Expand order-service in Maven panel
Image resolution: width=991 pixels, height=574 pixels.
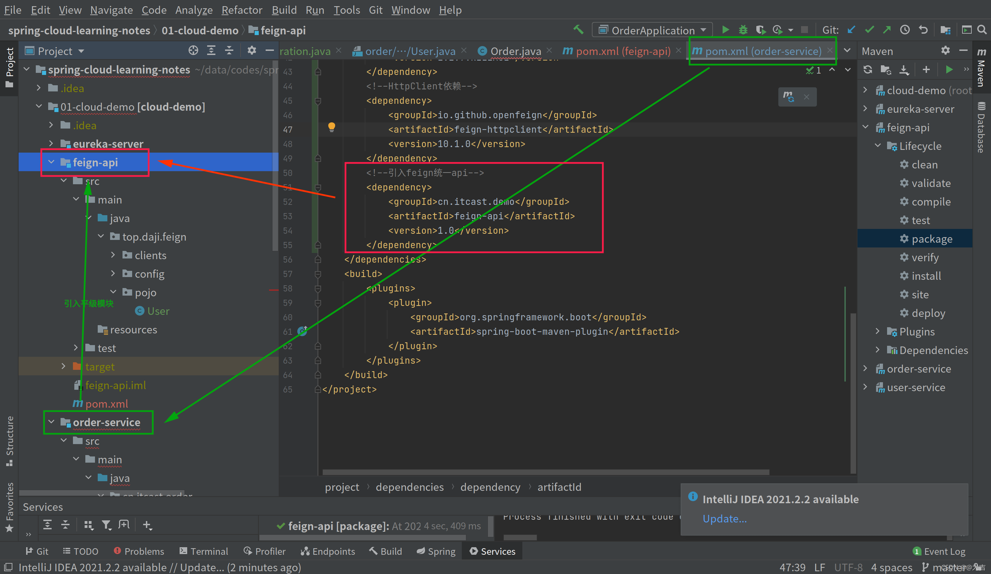point(865,368)
